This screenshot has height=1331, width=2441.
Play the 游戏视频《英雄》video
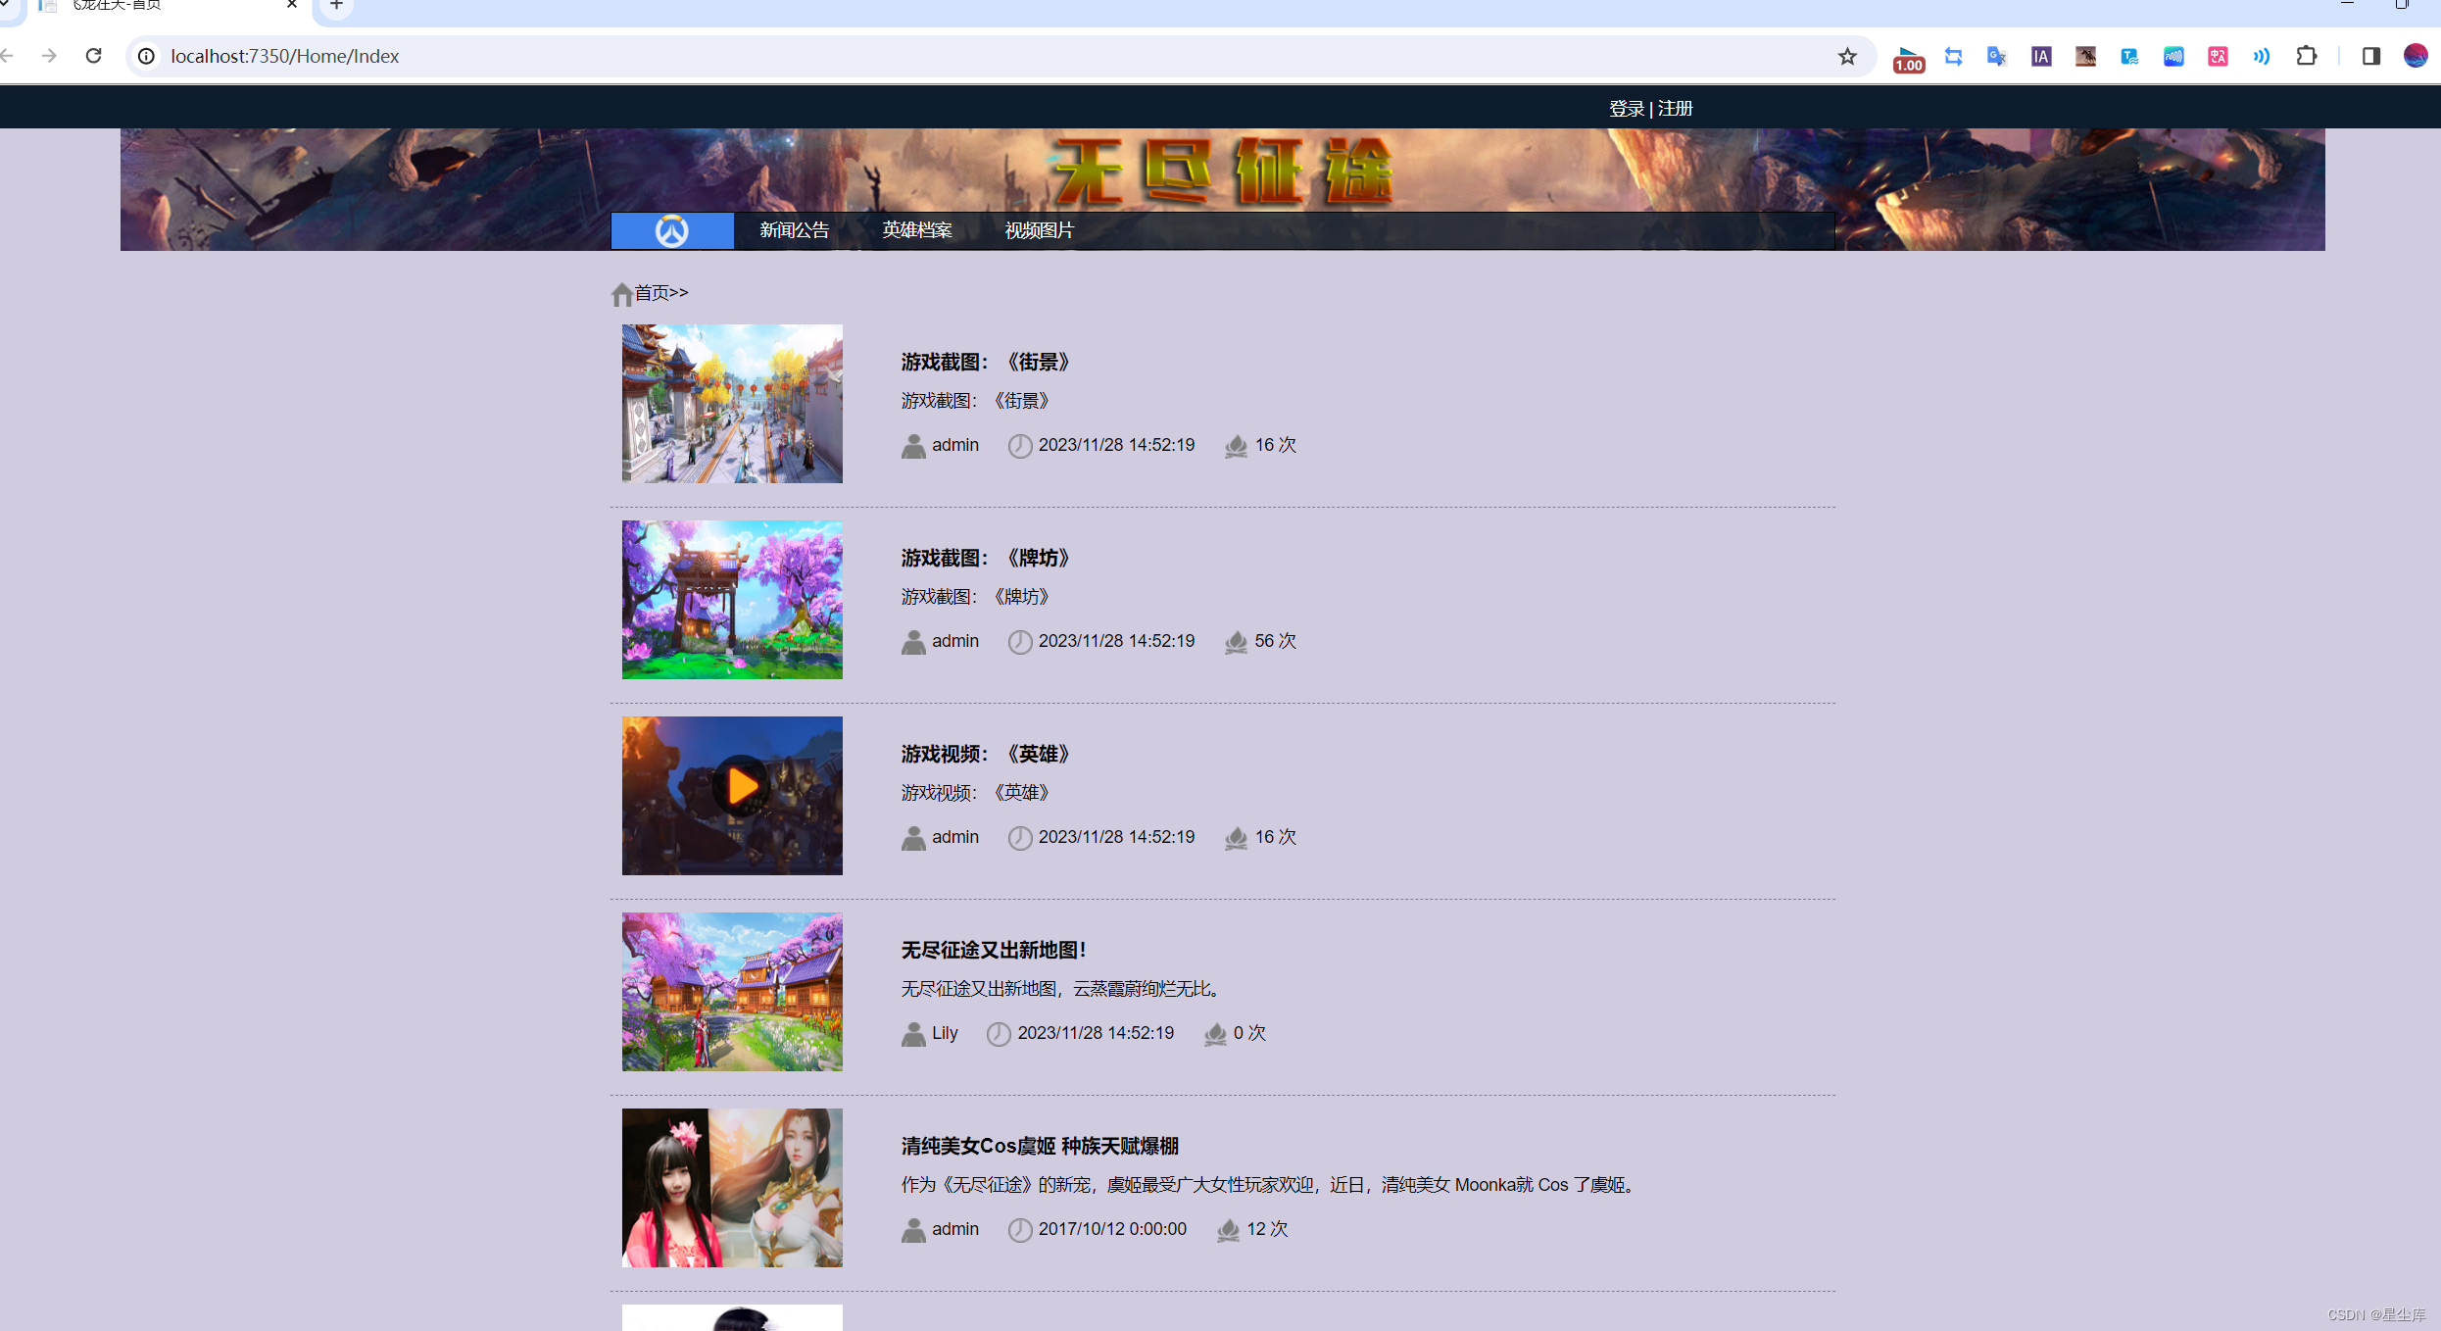point(740,784)
